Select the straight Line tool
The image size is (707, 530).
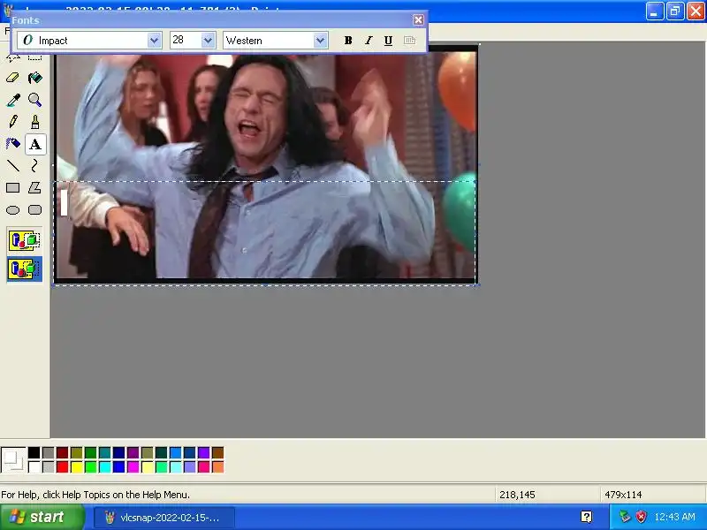[x=12, y=166]
